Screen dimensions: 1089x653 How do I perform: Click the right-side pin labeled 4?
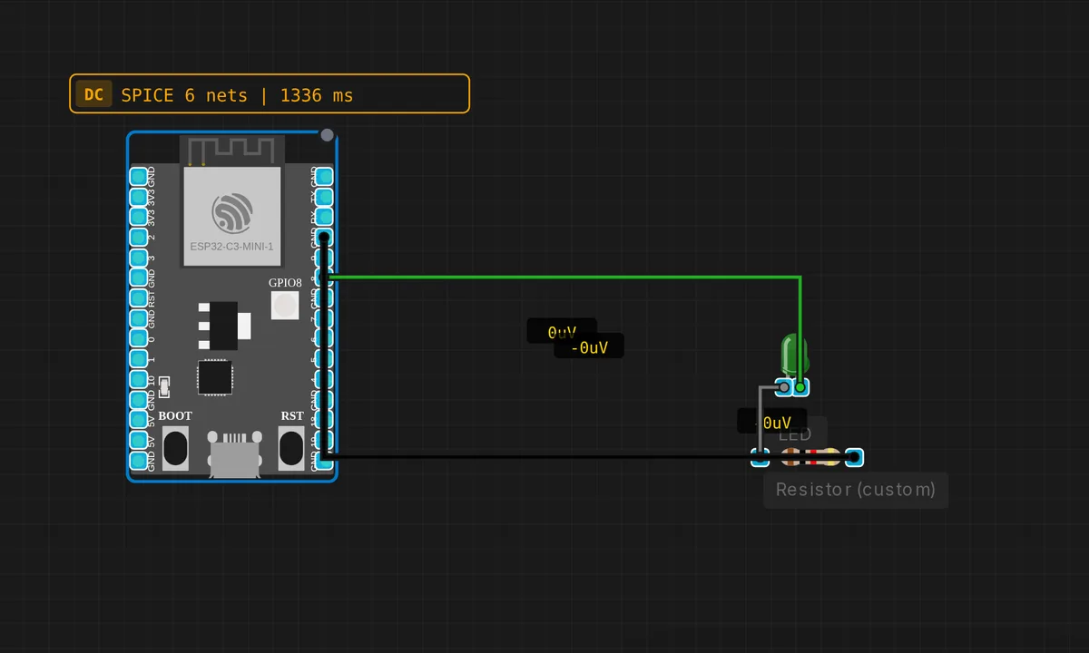(x=324, y=379)
